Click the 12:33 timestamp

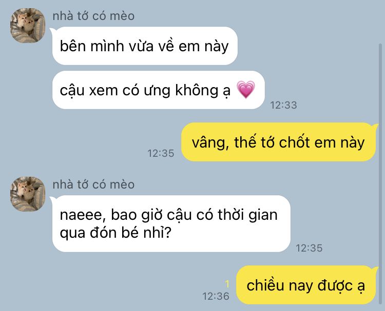pos(283,105)
